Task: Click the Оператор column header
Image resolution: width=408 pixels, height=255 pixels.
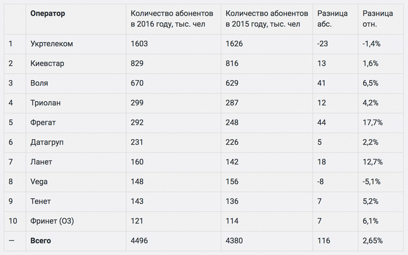Action: click(48, 14)
